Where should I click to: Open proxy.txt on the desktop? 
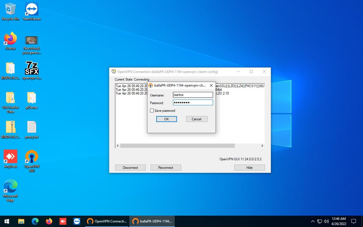click(x=31, y=127)
